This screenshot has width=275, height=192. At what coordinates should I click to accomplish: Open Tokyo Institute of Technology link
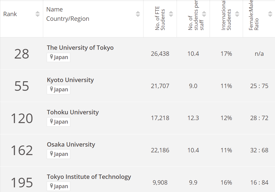89,177
